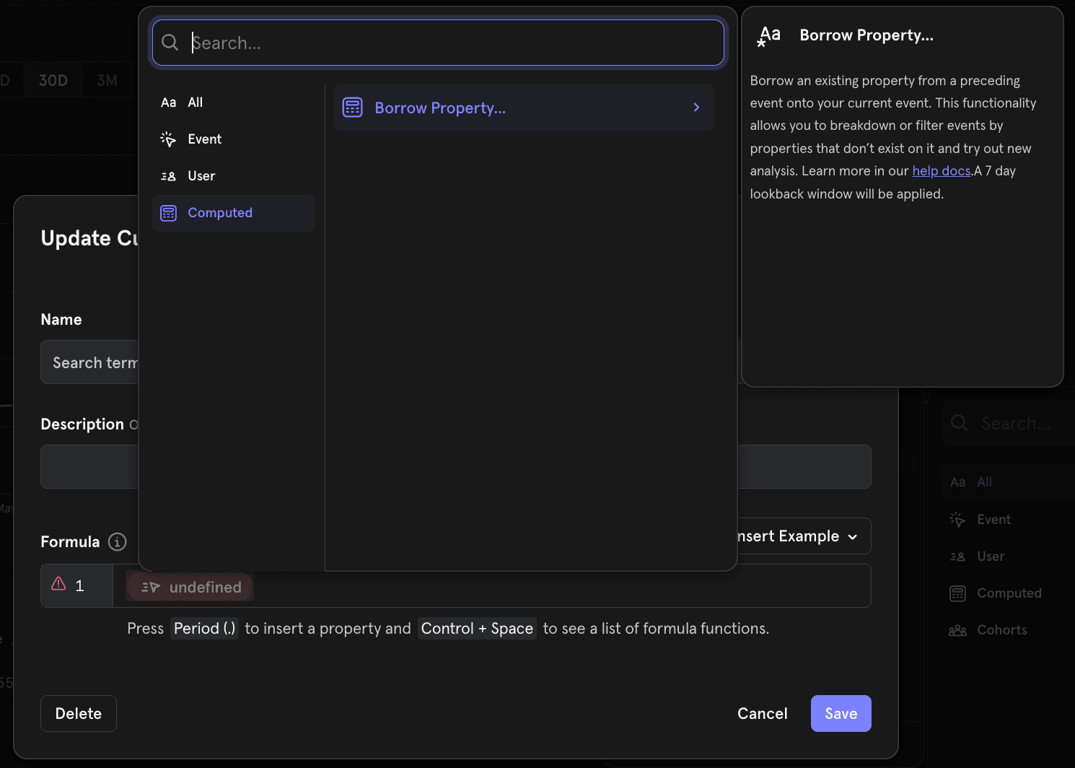Open the Insert Example dropdown
The image size is (1075, 768).
(x=801, y=536)
